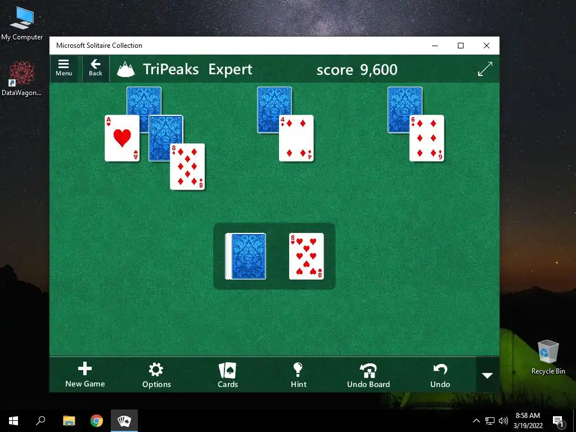Click the face-down card atop left peak

tap(144, 101)
